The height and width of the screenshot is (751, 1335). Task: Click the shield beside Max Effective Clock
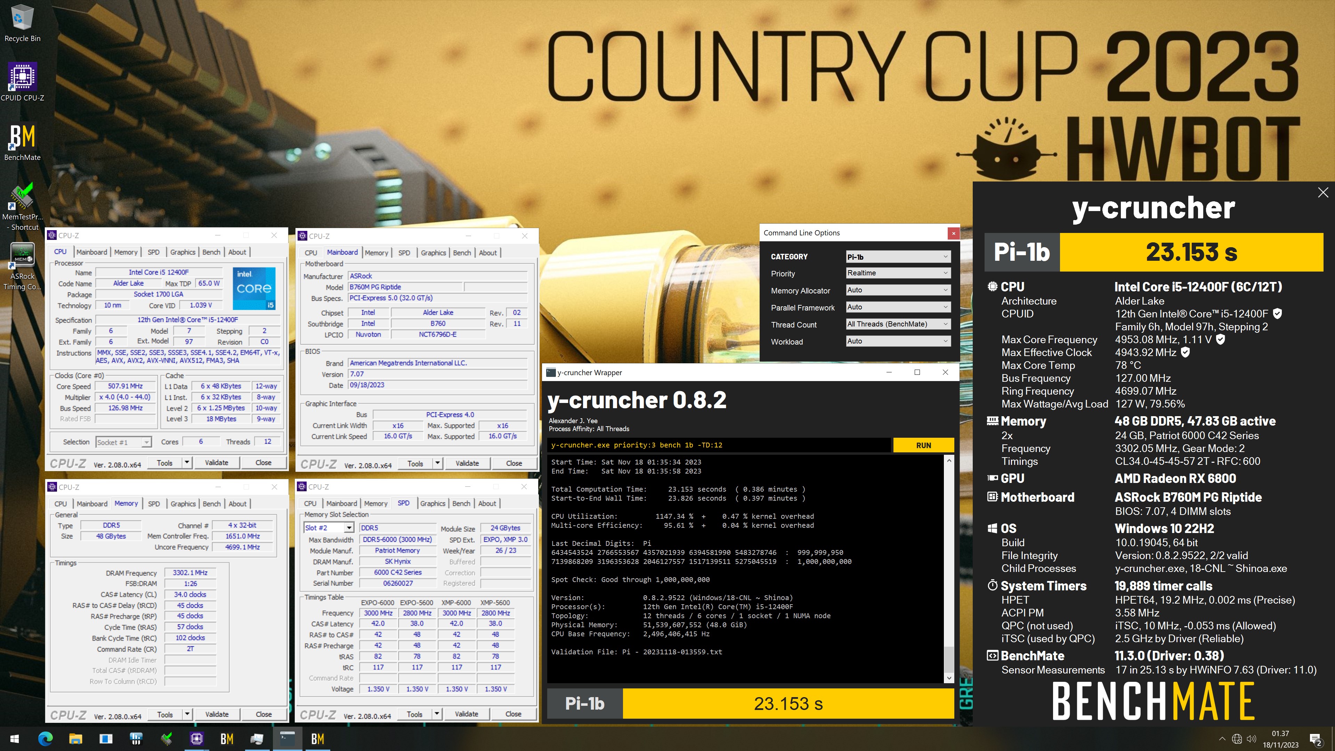tap(1185, 353)
